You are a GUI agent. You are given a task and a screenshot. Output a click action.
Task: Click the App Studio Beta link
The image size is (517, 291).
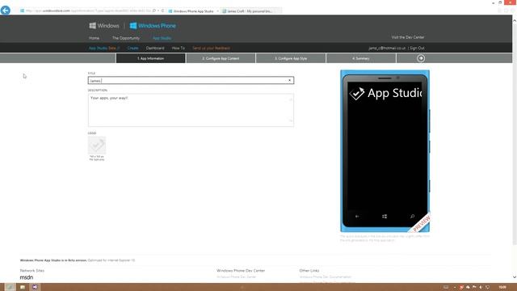click(104, 48)
